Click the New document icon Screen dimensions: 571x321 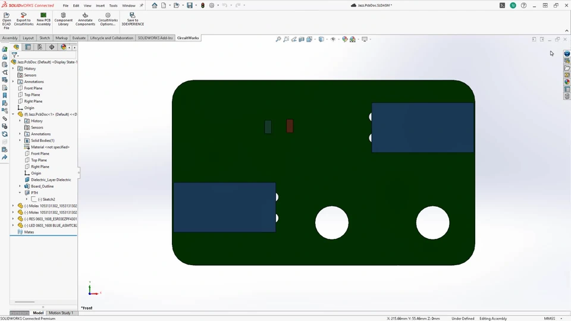click(164, 5)
